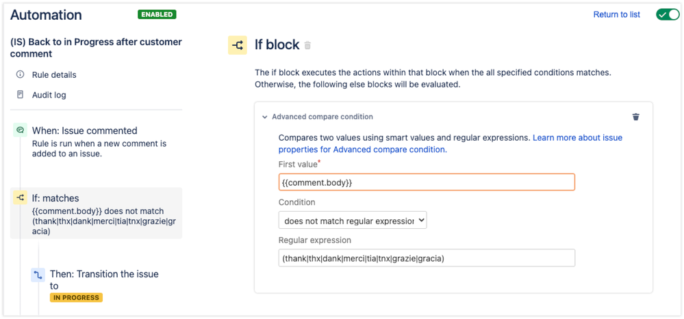Viewport: 684px width, 319px height.
Task: Click the Rule details info icon
Action: tap(20, 74)
